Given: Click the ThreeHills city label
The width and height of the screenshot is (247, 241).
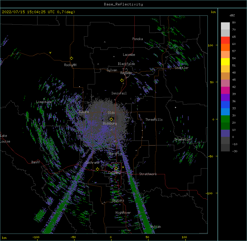Looking at the screenshot, I should pyautogui.click(x=154, y=120).
